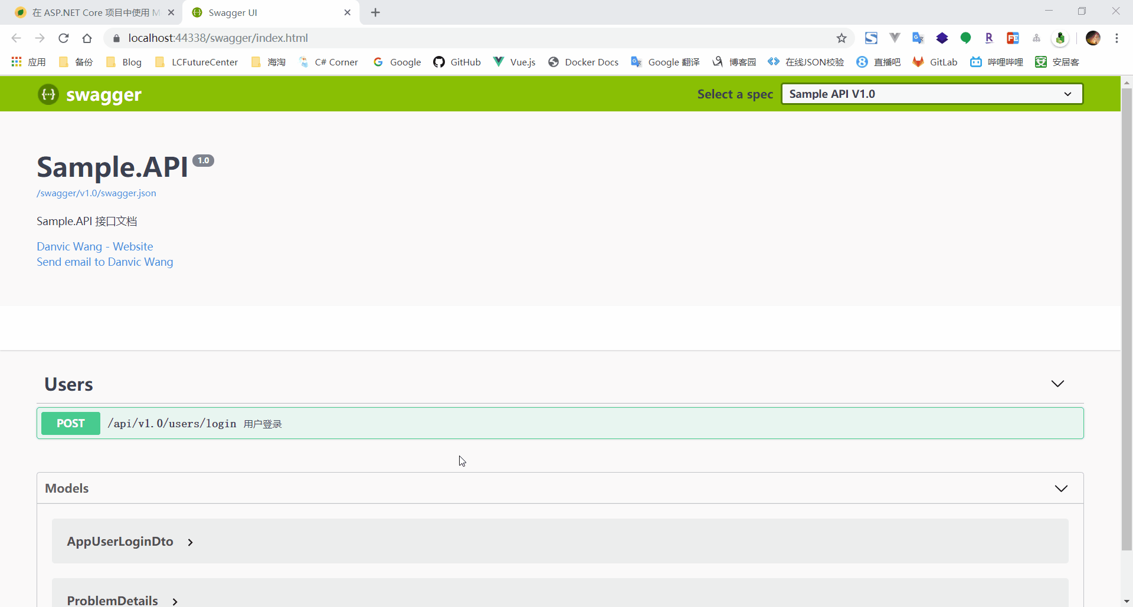Screen dimensions: 1133x607
Task: Collapse the Models section with its chevron
Action: (x=1061, y=489)
